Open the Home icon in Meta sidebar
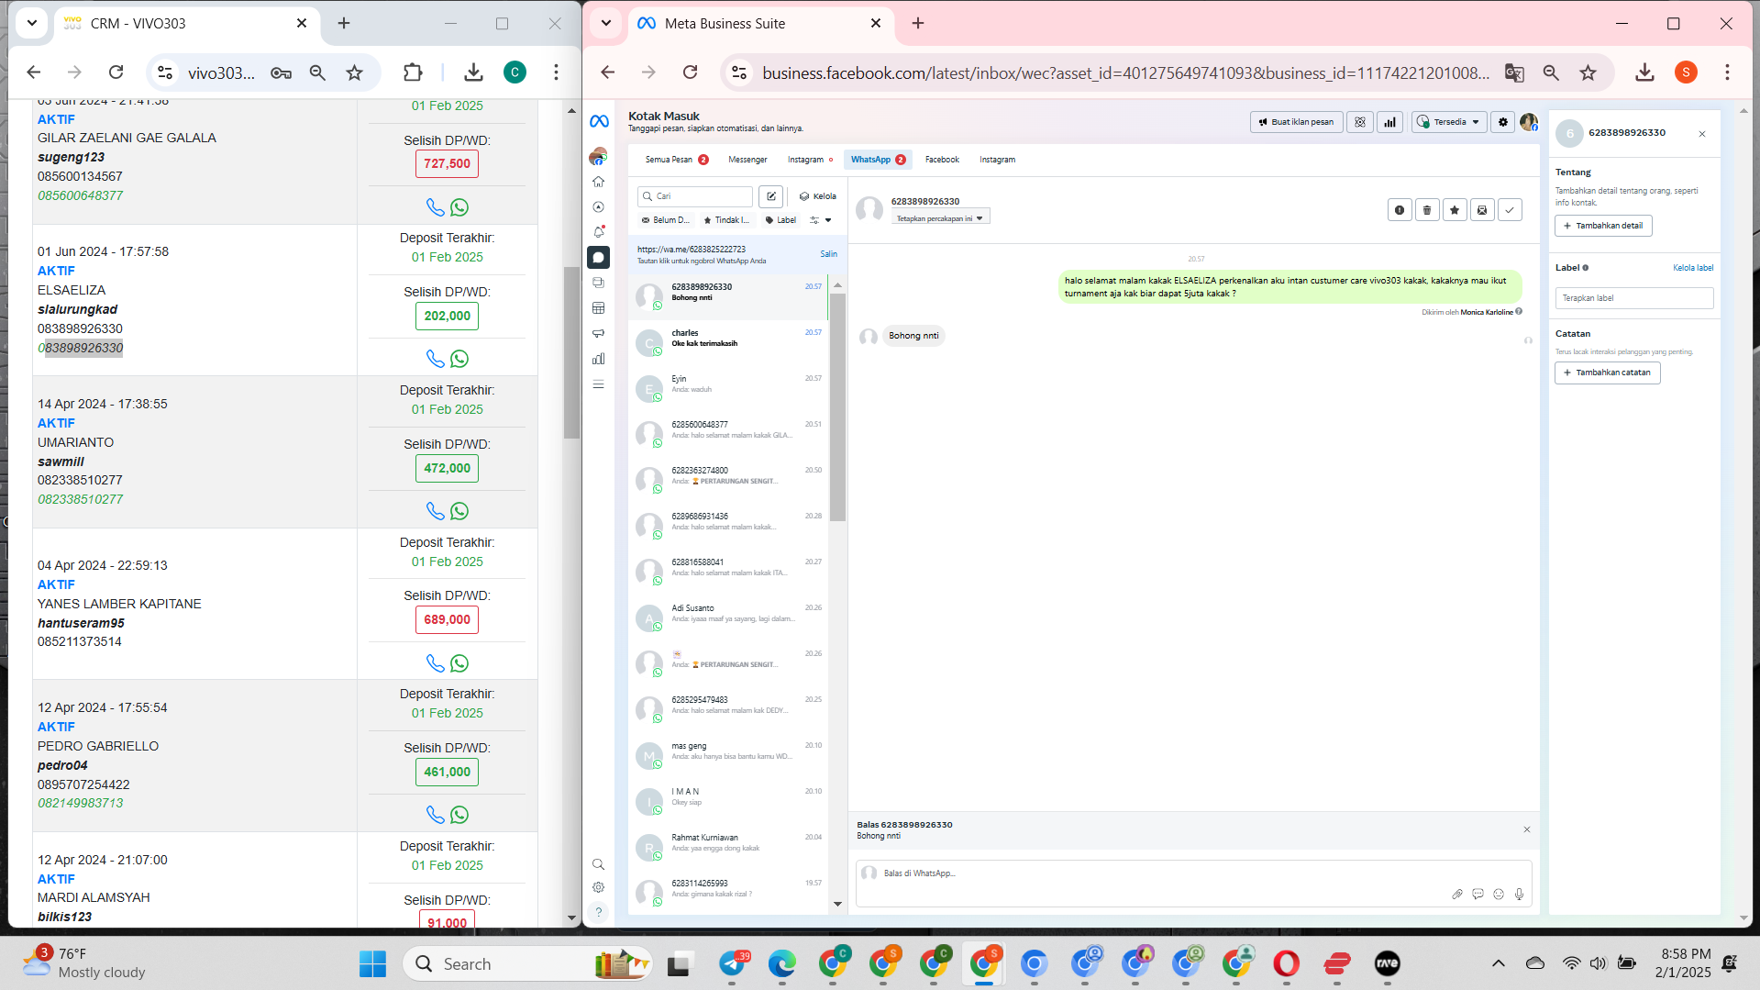Viewport: 1760px width, 990px height. click(598, 182)
